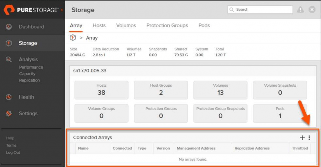Go to the Health section
Image resolution: width=321 pixels, height=167 pixels.
(26, 97)
